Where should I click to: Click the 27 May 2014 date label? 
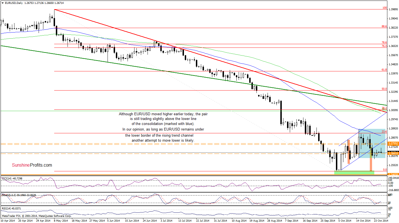[x=97, y=221]
